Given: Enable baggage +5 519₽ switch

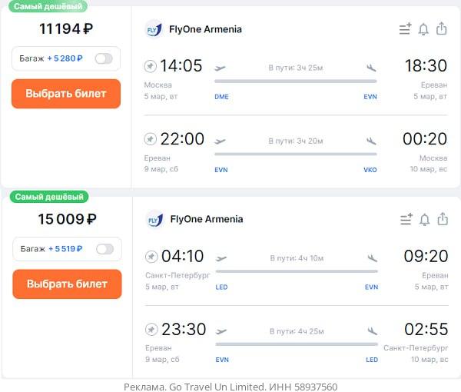Looking at the screenshot, I should click(104, 249).
